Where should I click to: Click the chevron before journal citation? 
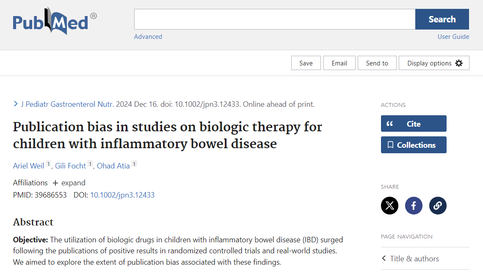(16, 104)
